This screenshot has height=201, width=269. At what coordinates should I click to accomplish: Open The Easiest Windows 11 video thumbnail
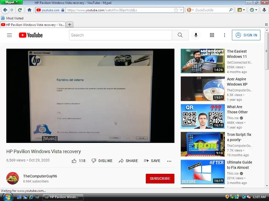(x=203, y=61)
